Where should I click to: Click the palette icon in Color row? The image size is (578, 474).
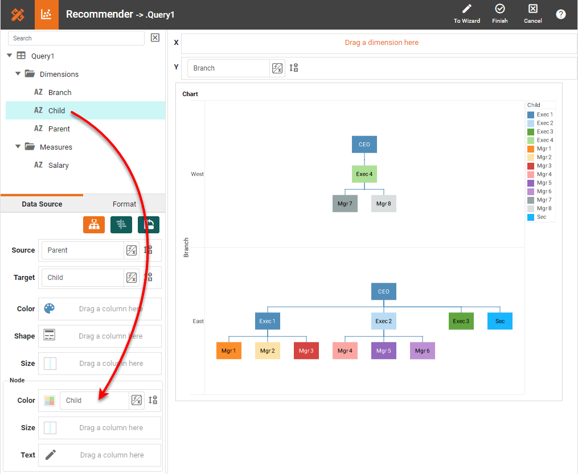[50, 309]
